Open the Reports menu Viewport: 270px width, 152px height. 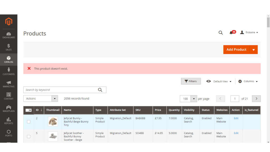[x=9, y=121]
